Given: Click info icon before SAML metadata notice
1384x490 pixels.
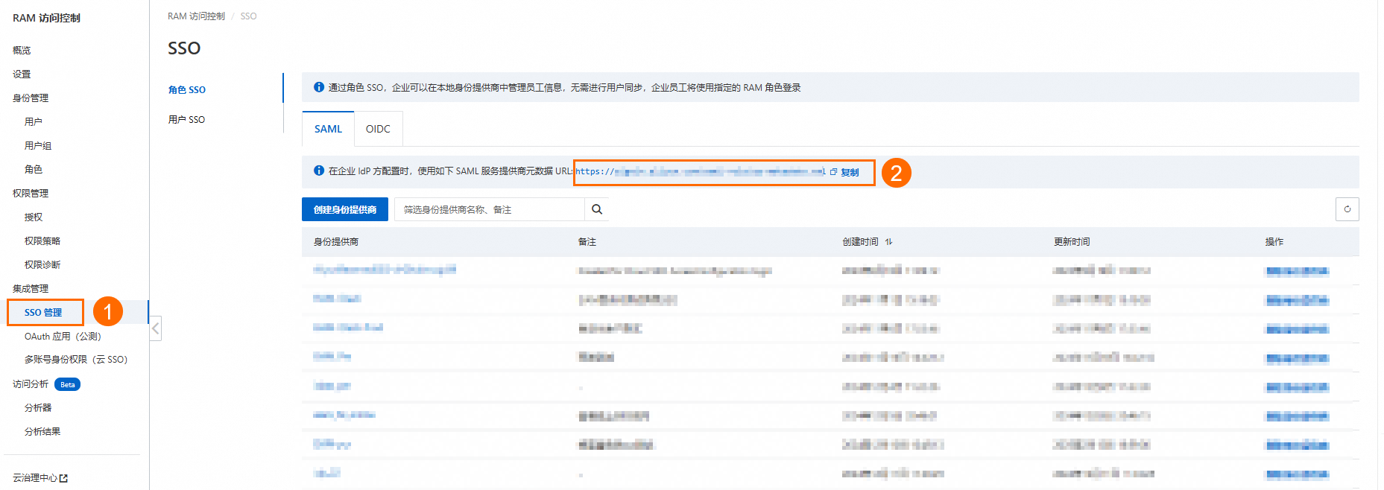Looking at the screenshot, I should pyautogui.click(x=319, y=171).
